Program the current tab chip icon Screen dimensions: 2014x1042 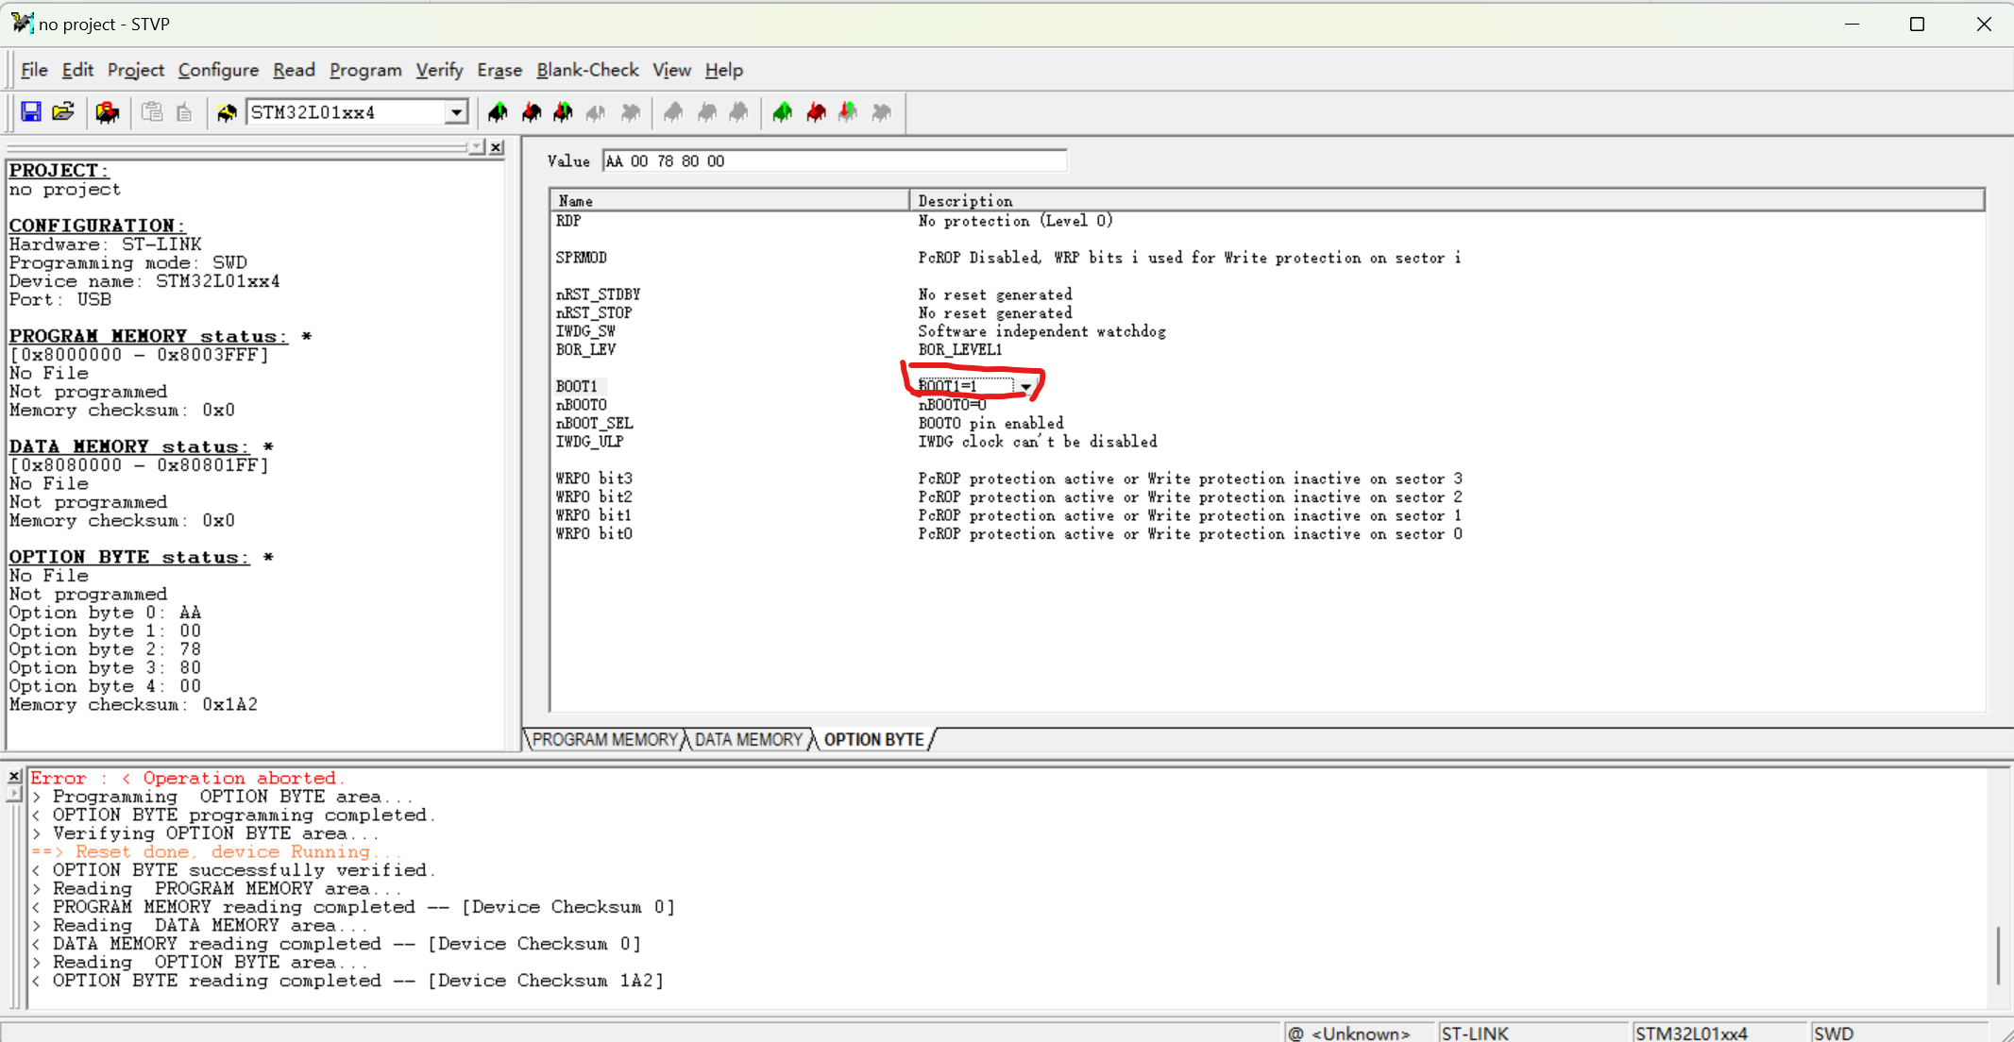[x=531, y=111]
